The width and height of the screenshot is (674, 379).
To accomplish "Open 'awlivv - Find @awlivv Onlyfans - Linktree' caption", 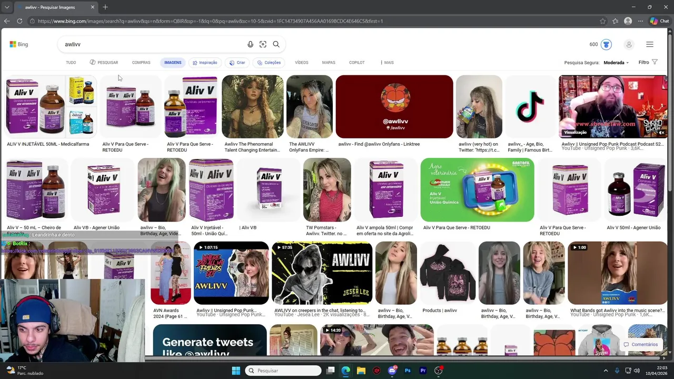I will tap(379, 144).
